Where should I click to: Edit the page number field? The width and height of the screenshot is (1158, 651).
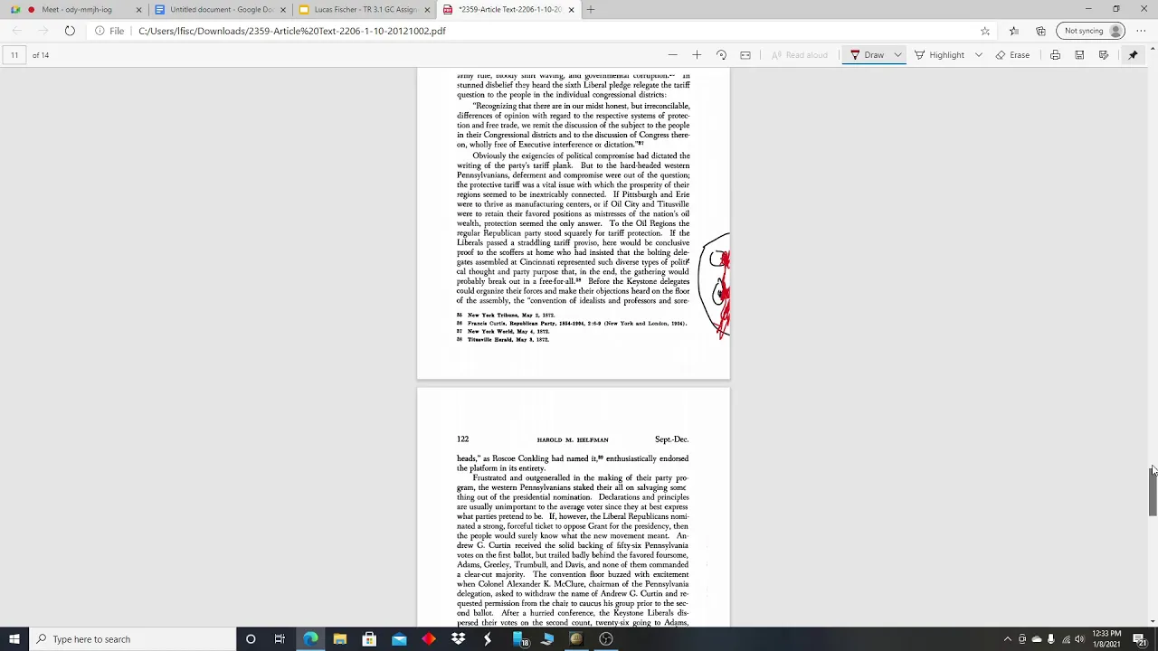[x=14, y=55]
